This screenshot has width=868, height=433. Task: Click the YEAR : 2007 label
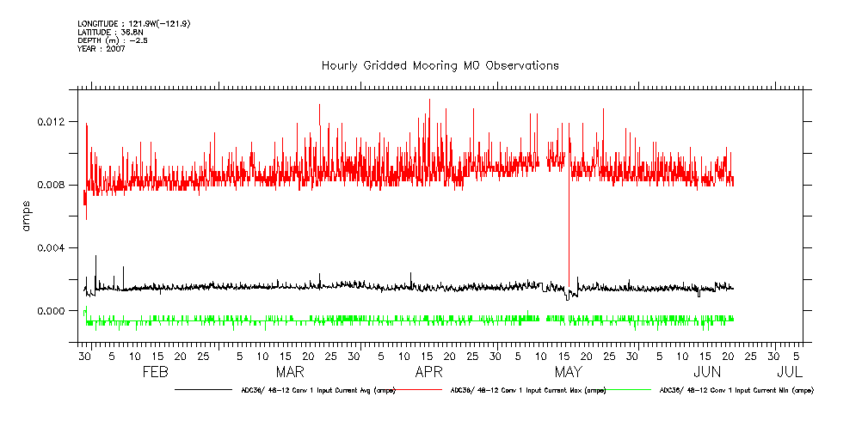pos(102,49)
